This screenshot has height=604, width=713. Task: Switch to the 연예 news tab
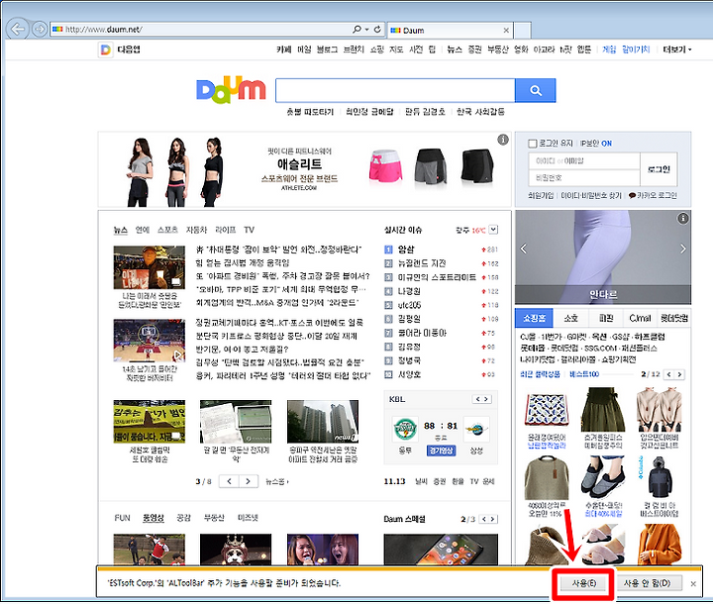point(143,230)
